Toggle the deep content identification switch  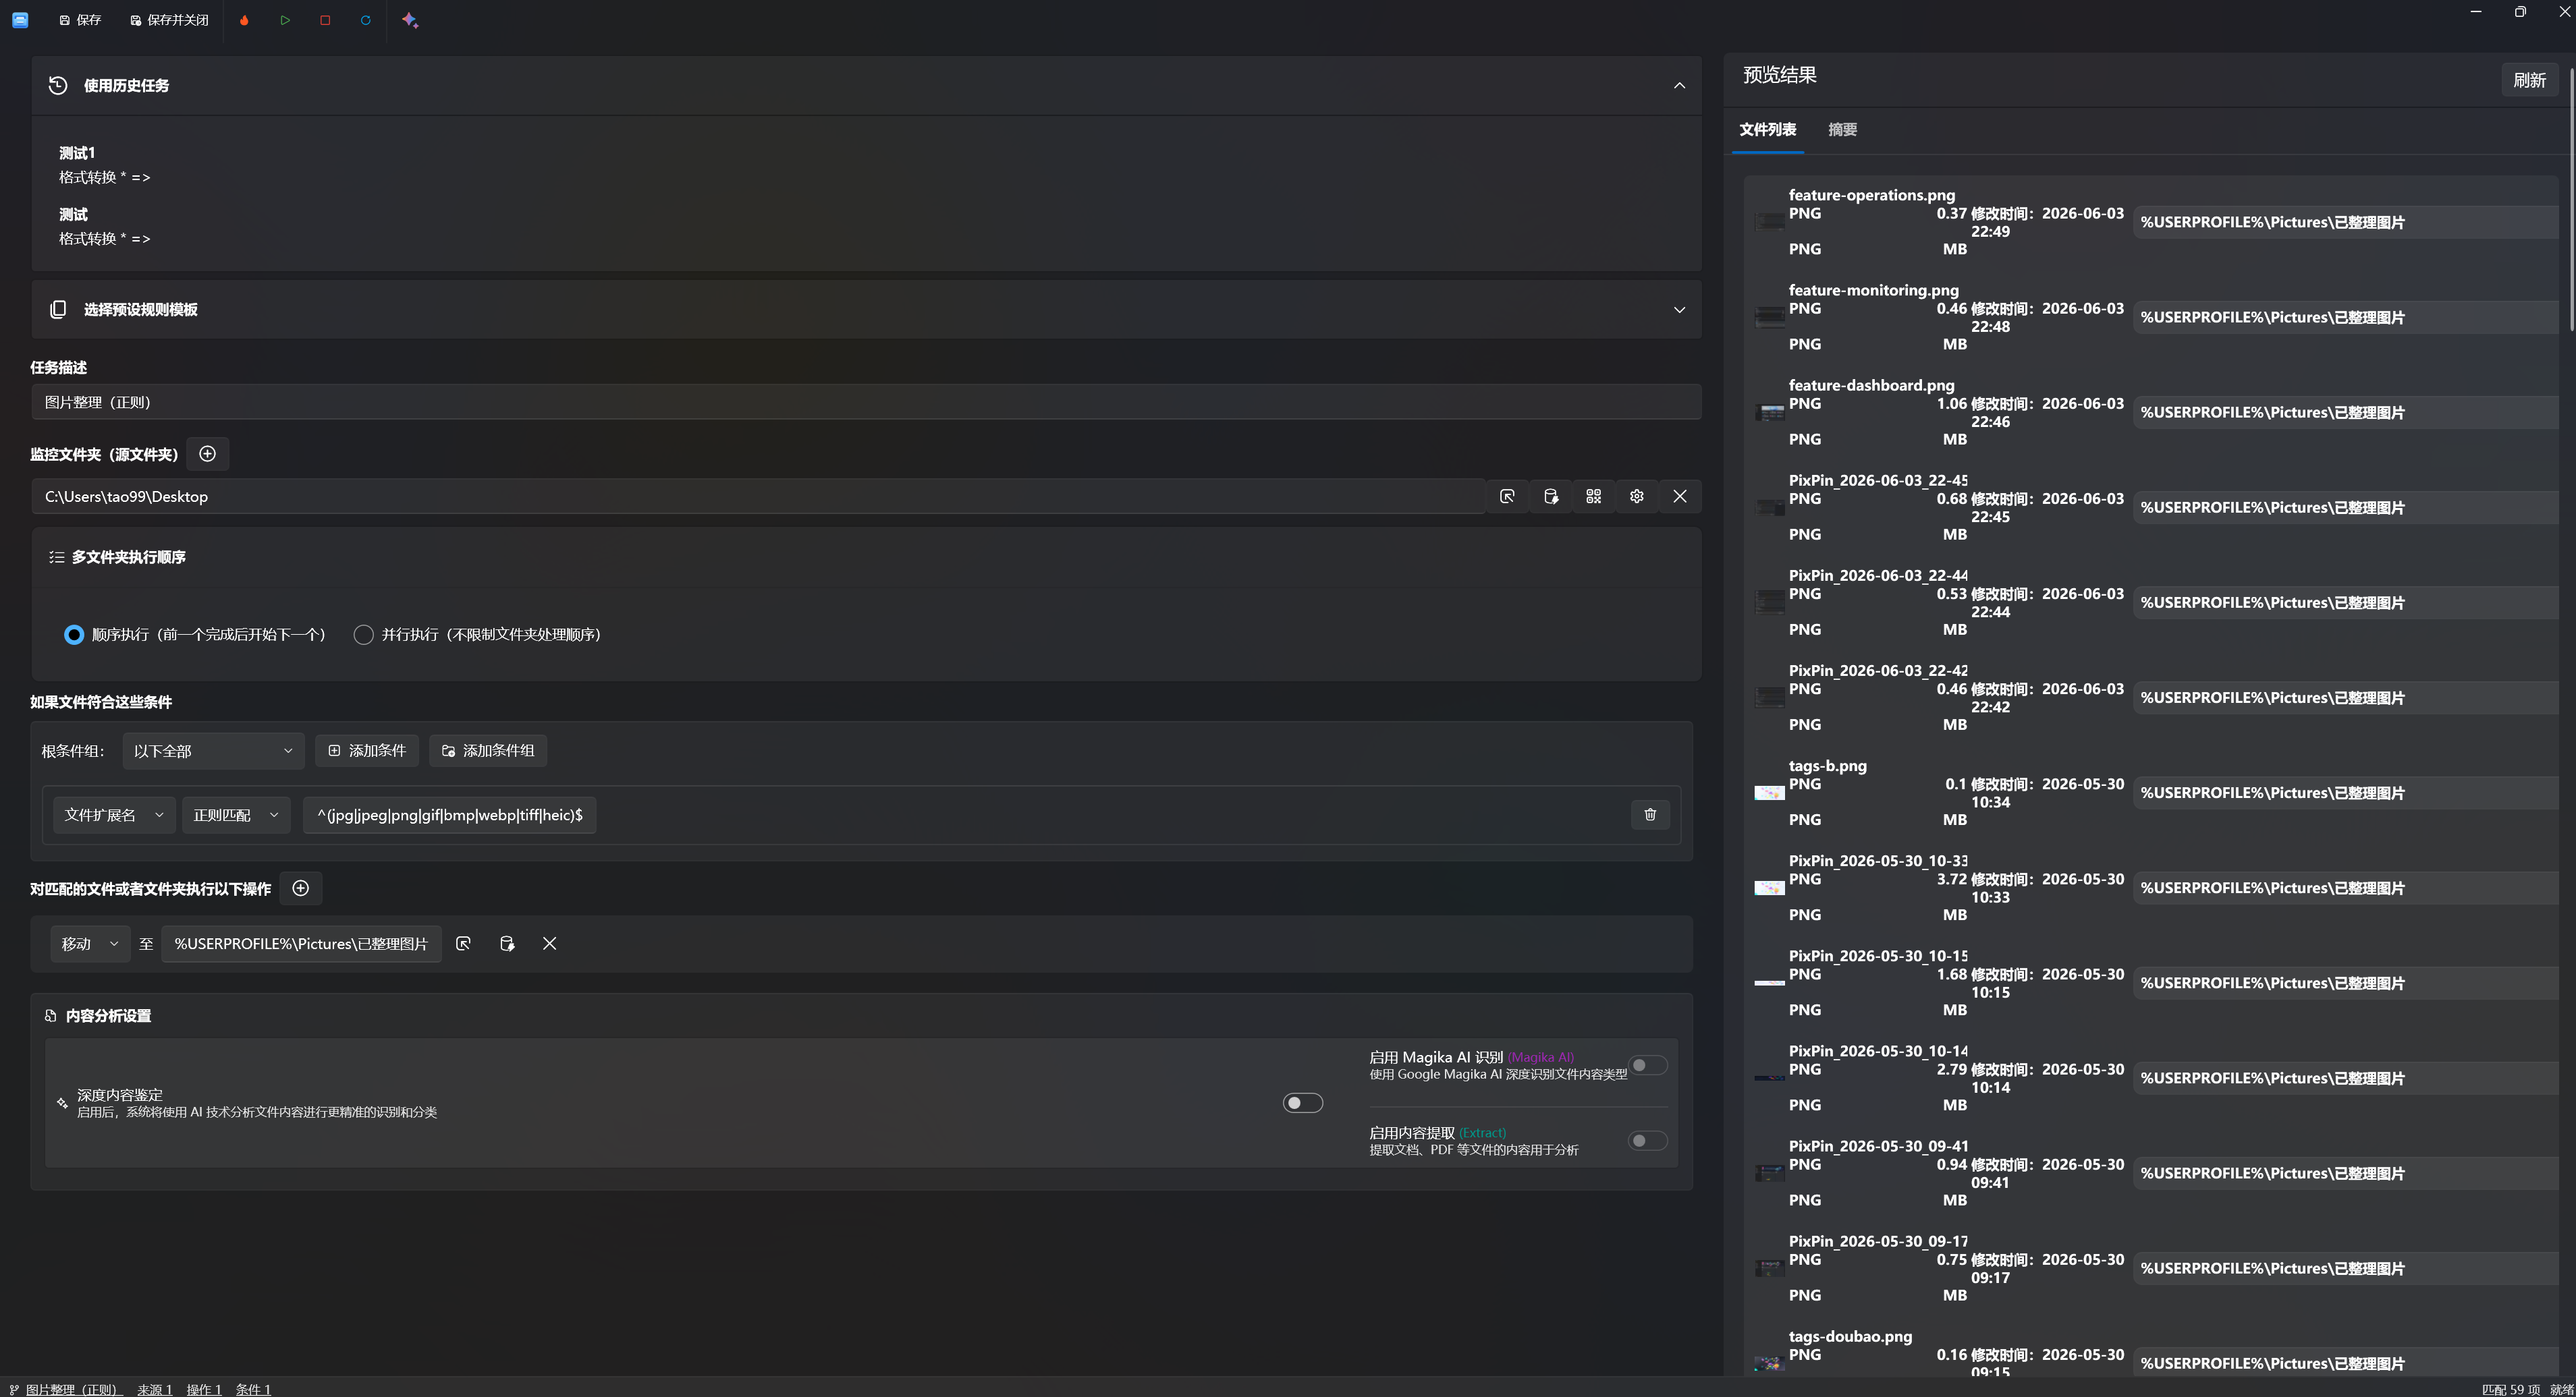click(1303, 1103)
